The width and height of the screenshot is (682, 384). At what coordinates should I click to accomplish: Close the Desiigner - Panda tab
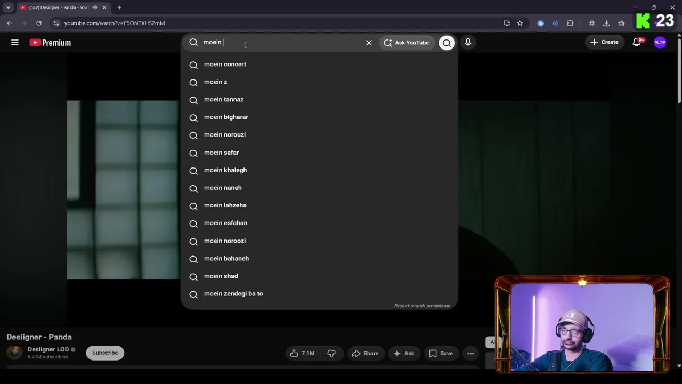(104, 7)
